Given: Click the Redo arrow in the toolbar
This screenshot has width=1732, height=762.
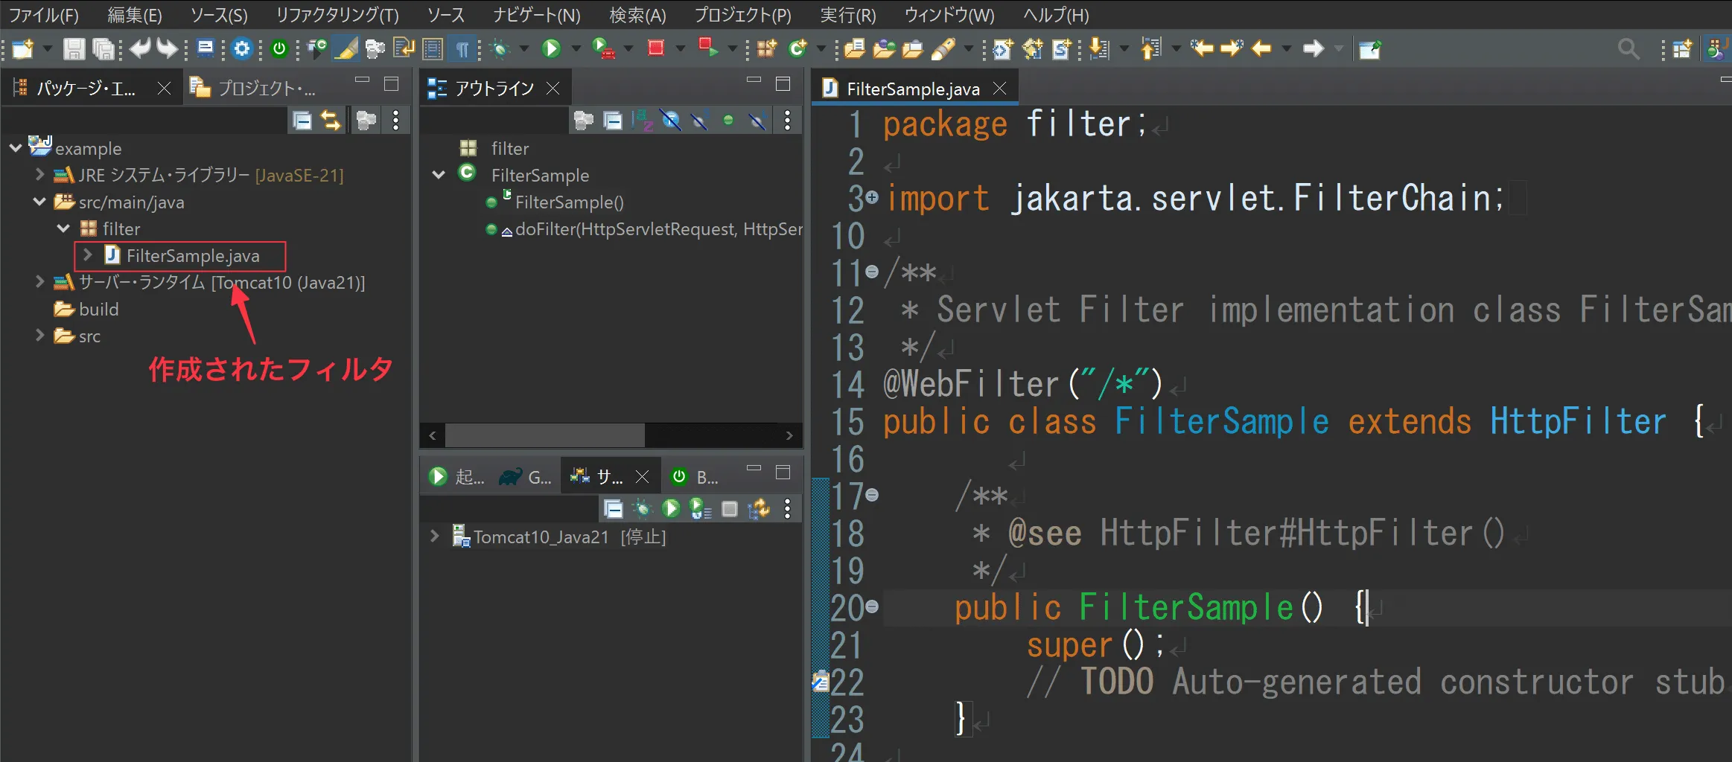Looking at the screenshot, I should (168, 49).
